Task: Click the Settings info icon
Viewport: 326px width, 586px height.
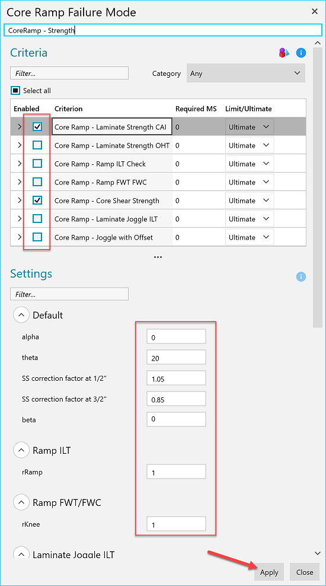Action: pos(301,276)
